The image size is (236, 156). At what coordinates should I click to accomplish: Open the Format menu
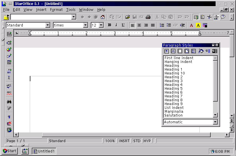56,10
